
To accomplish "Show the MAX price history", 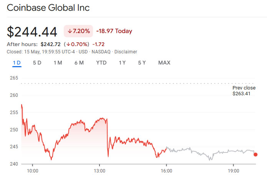I will pos(164,63).
